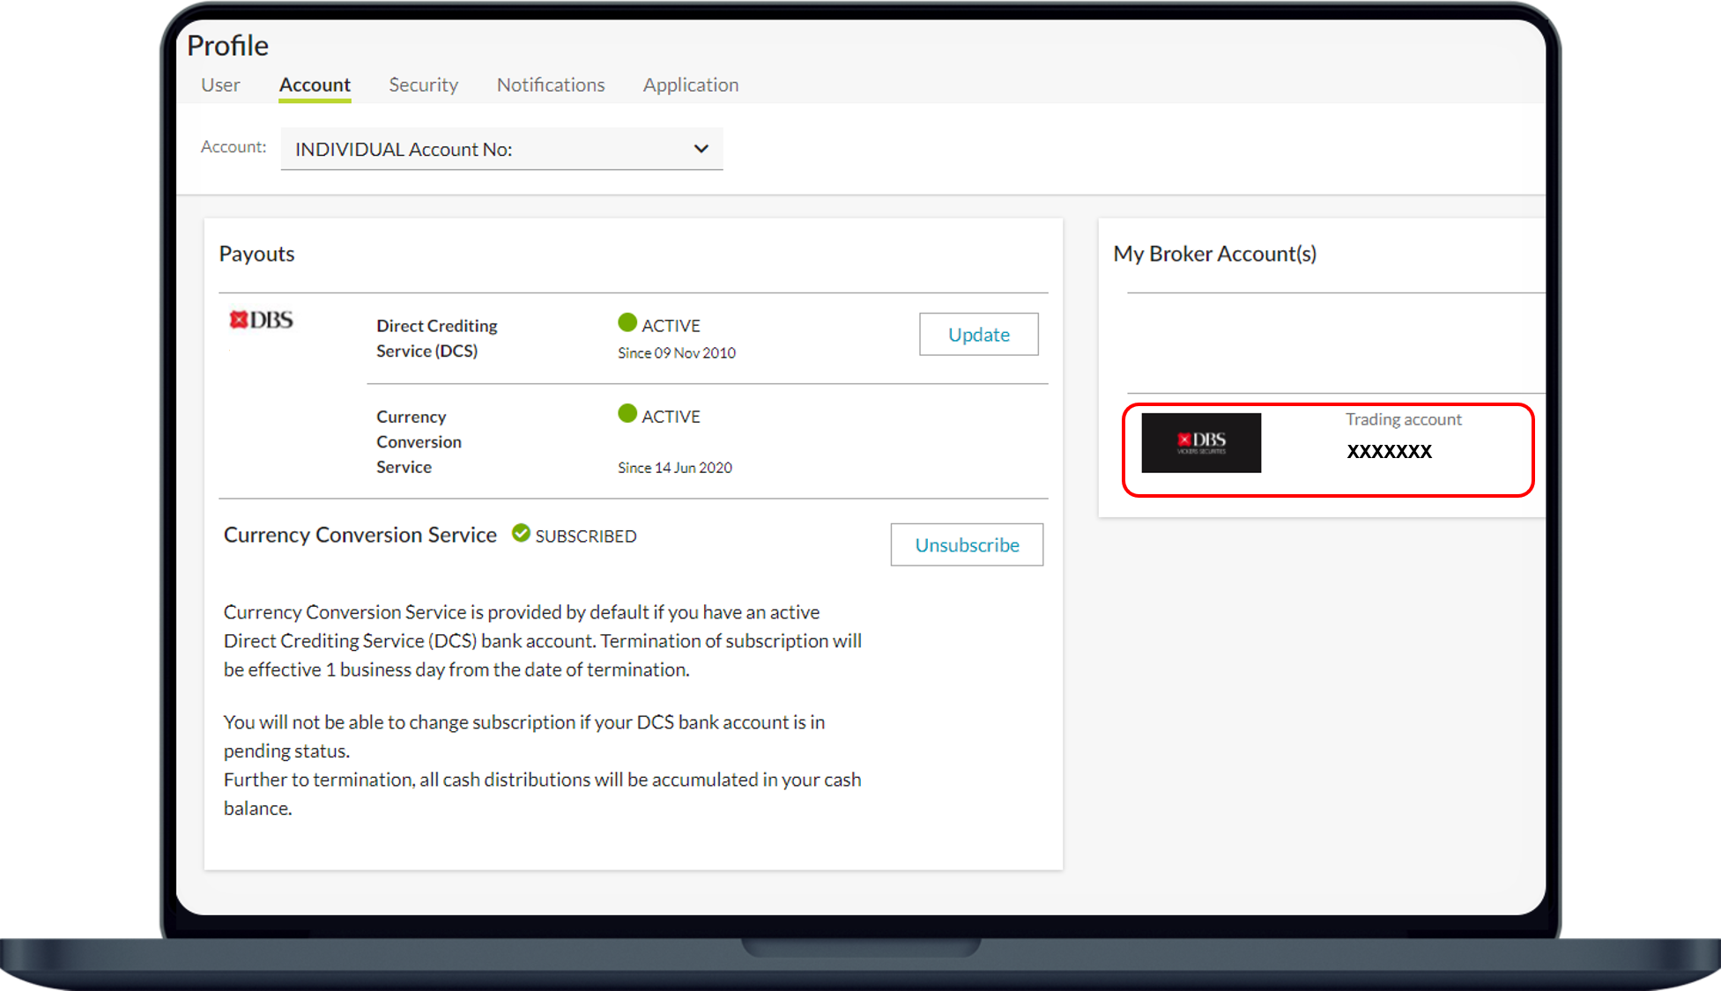Click the green SUBSCRIBED checkmark icon

coord(521,534)
